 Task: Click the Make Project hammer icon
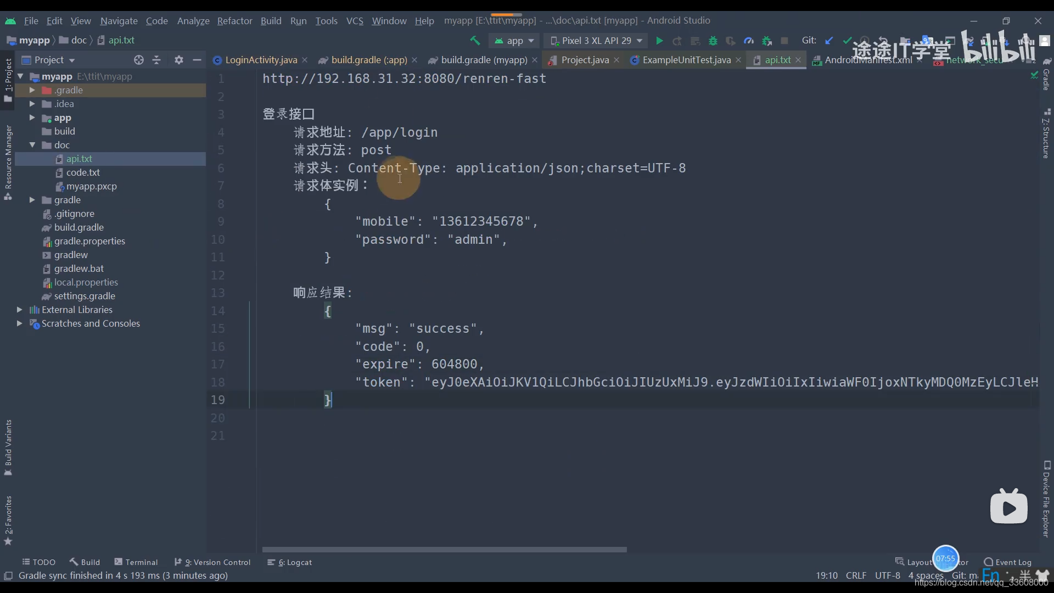tap(475, 41)
